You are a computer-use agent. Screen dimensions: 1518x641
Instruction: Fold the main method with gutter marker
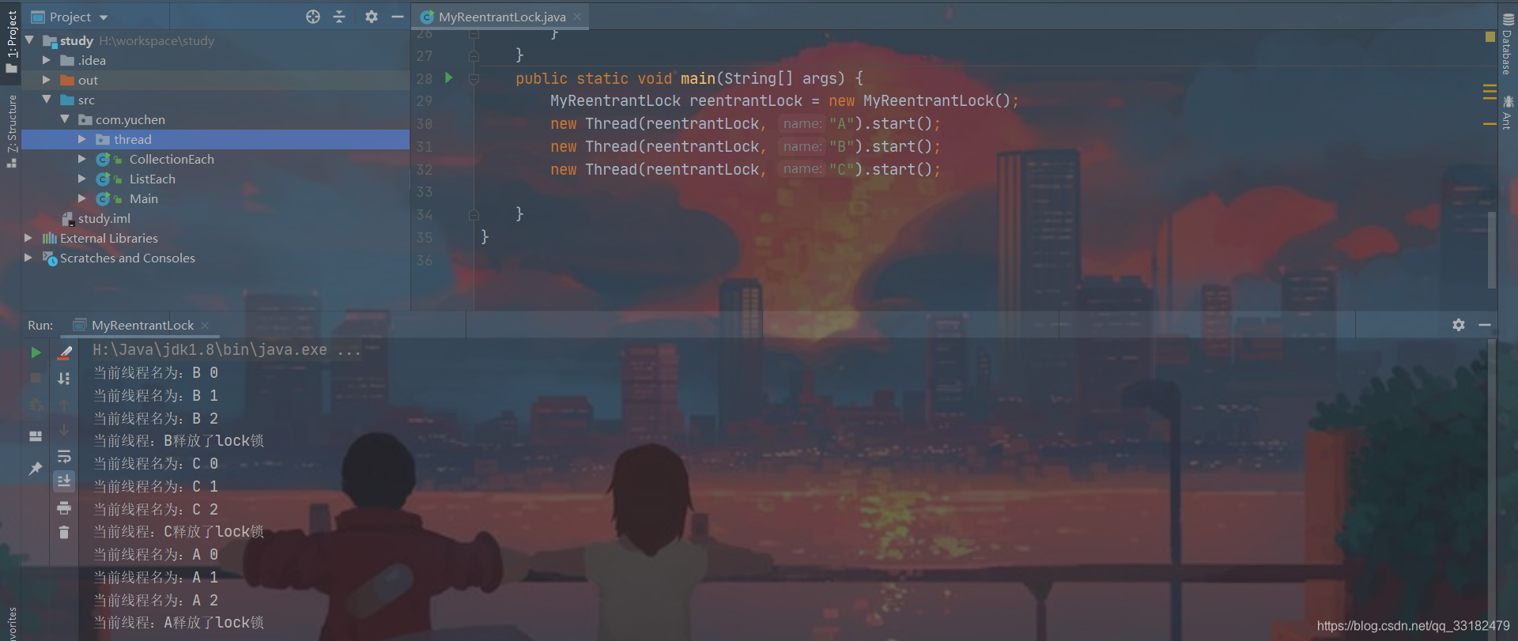pos(474,78)
